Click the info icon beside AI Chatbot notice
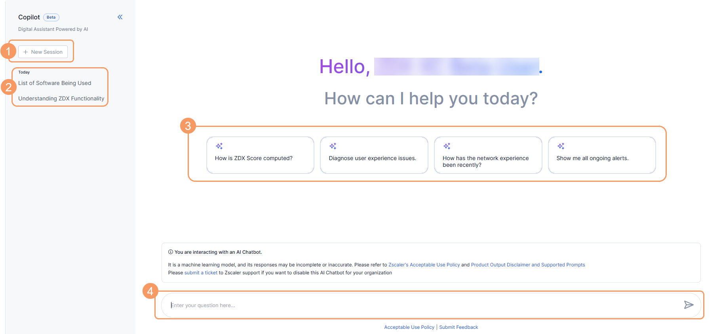This screenshot has width=723, height=334. 171,252
